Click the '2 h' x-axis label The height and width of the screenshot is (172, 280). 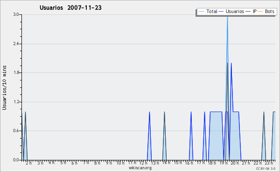point(29,163)
